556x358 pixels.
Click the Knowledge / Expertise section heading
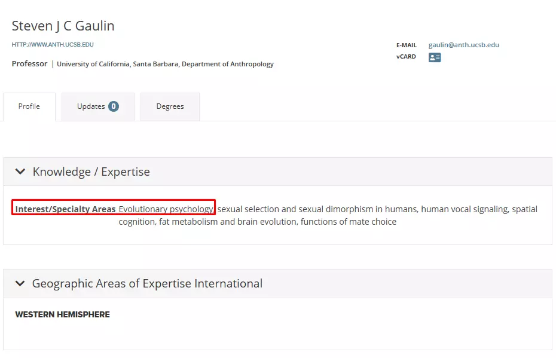tap(91, 172)
